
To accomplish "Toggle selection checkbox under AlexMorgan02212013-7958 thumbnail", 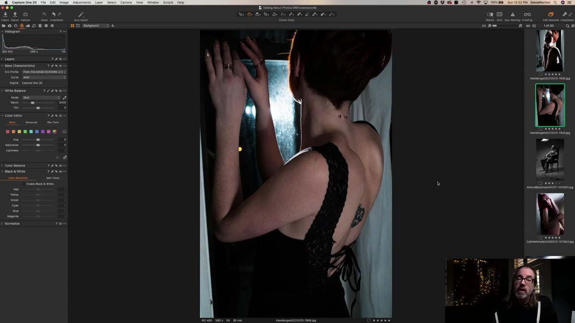I will pos(540,129).
